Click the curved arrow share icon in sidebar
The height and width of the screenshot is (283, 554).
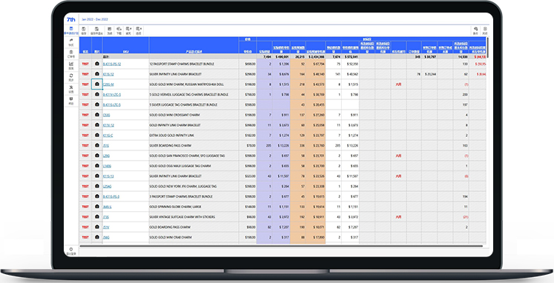(71, 42)
